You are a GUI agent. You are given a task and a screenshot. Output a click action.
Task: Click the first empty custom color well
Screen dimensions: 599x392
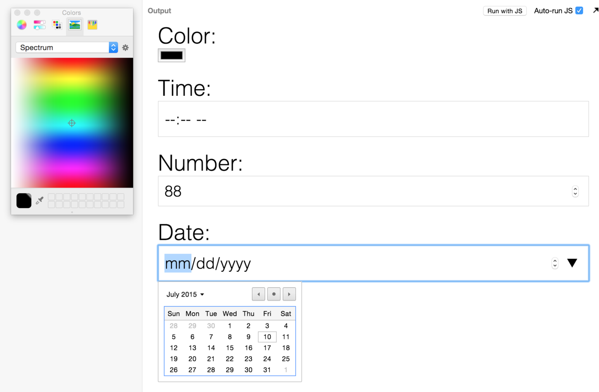pos(51,197)
